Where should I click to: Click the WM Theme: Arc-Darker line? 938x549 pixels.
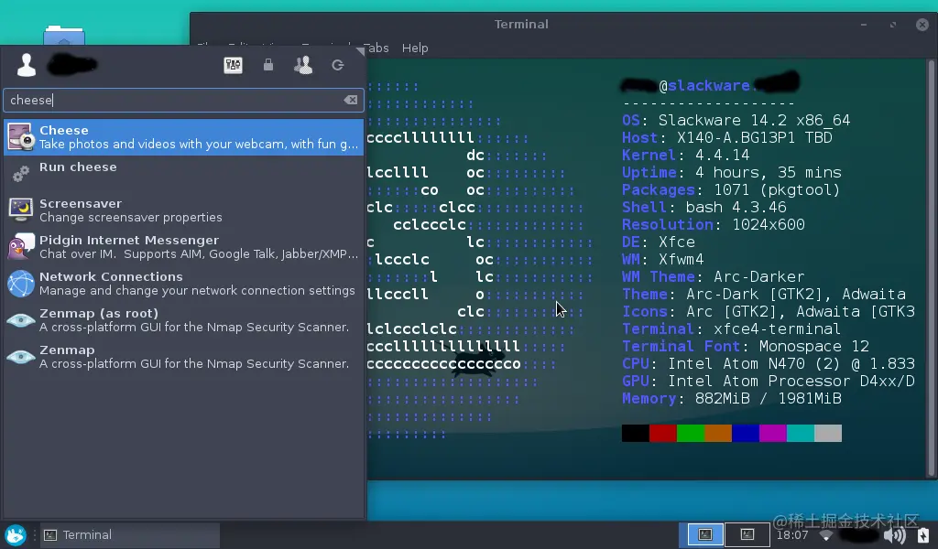click(713, 277)
